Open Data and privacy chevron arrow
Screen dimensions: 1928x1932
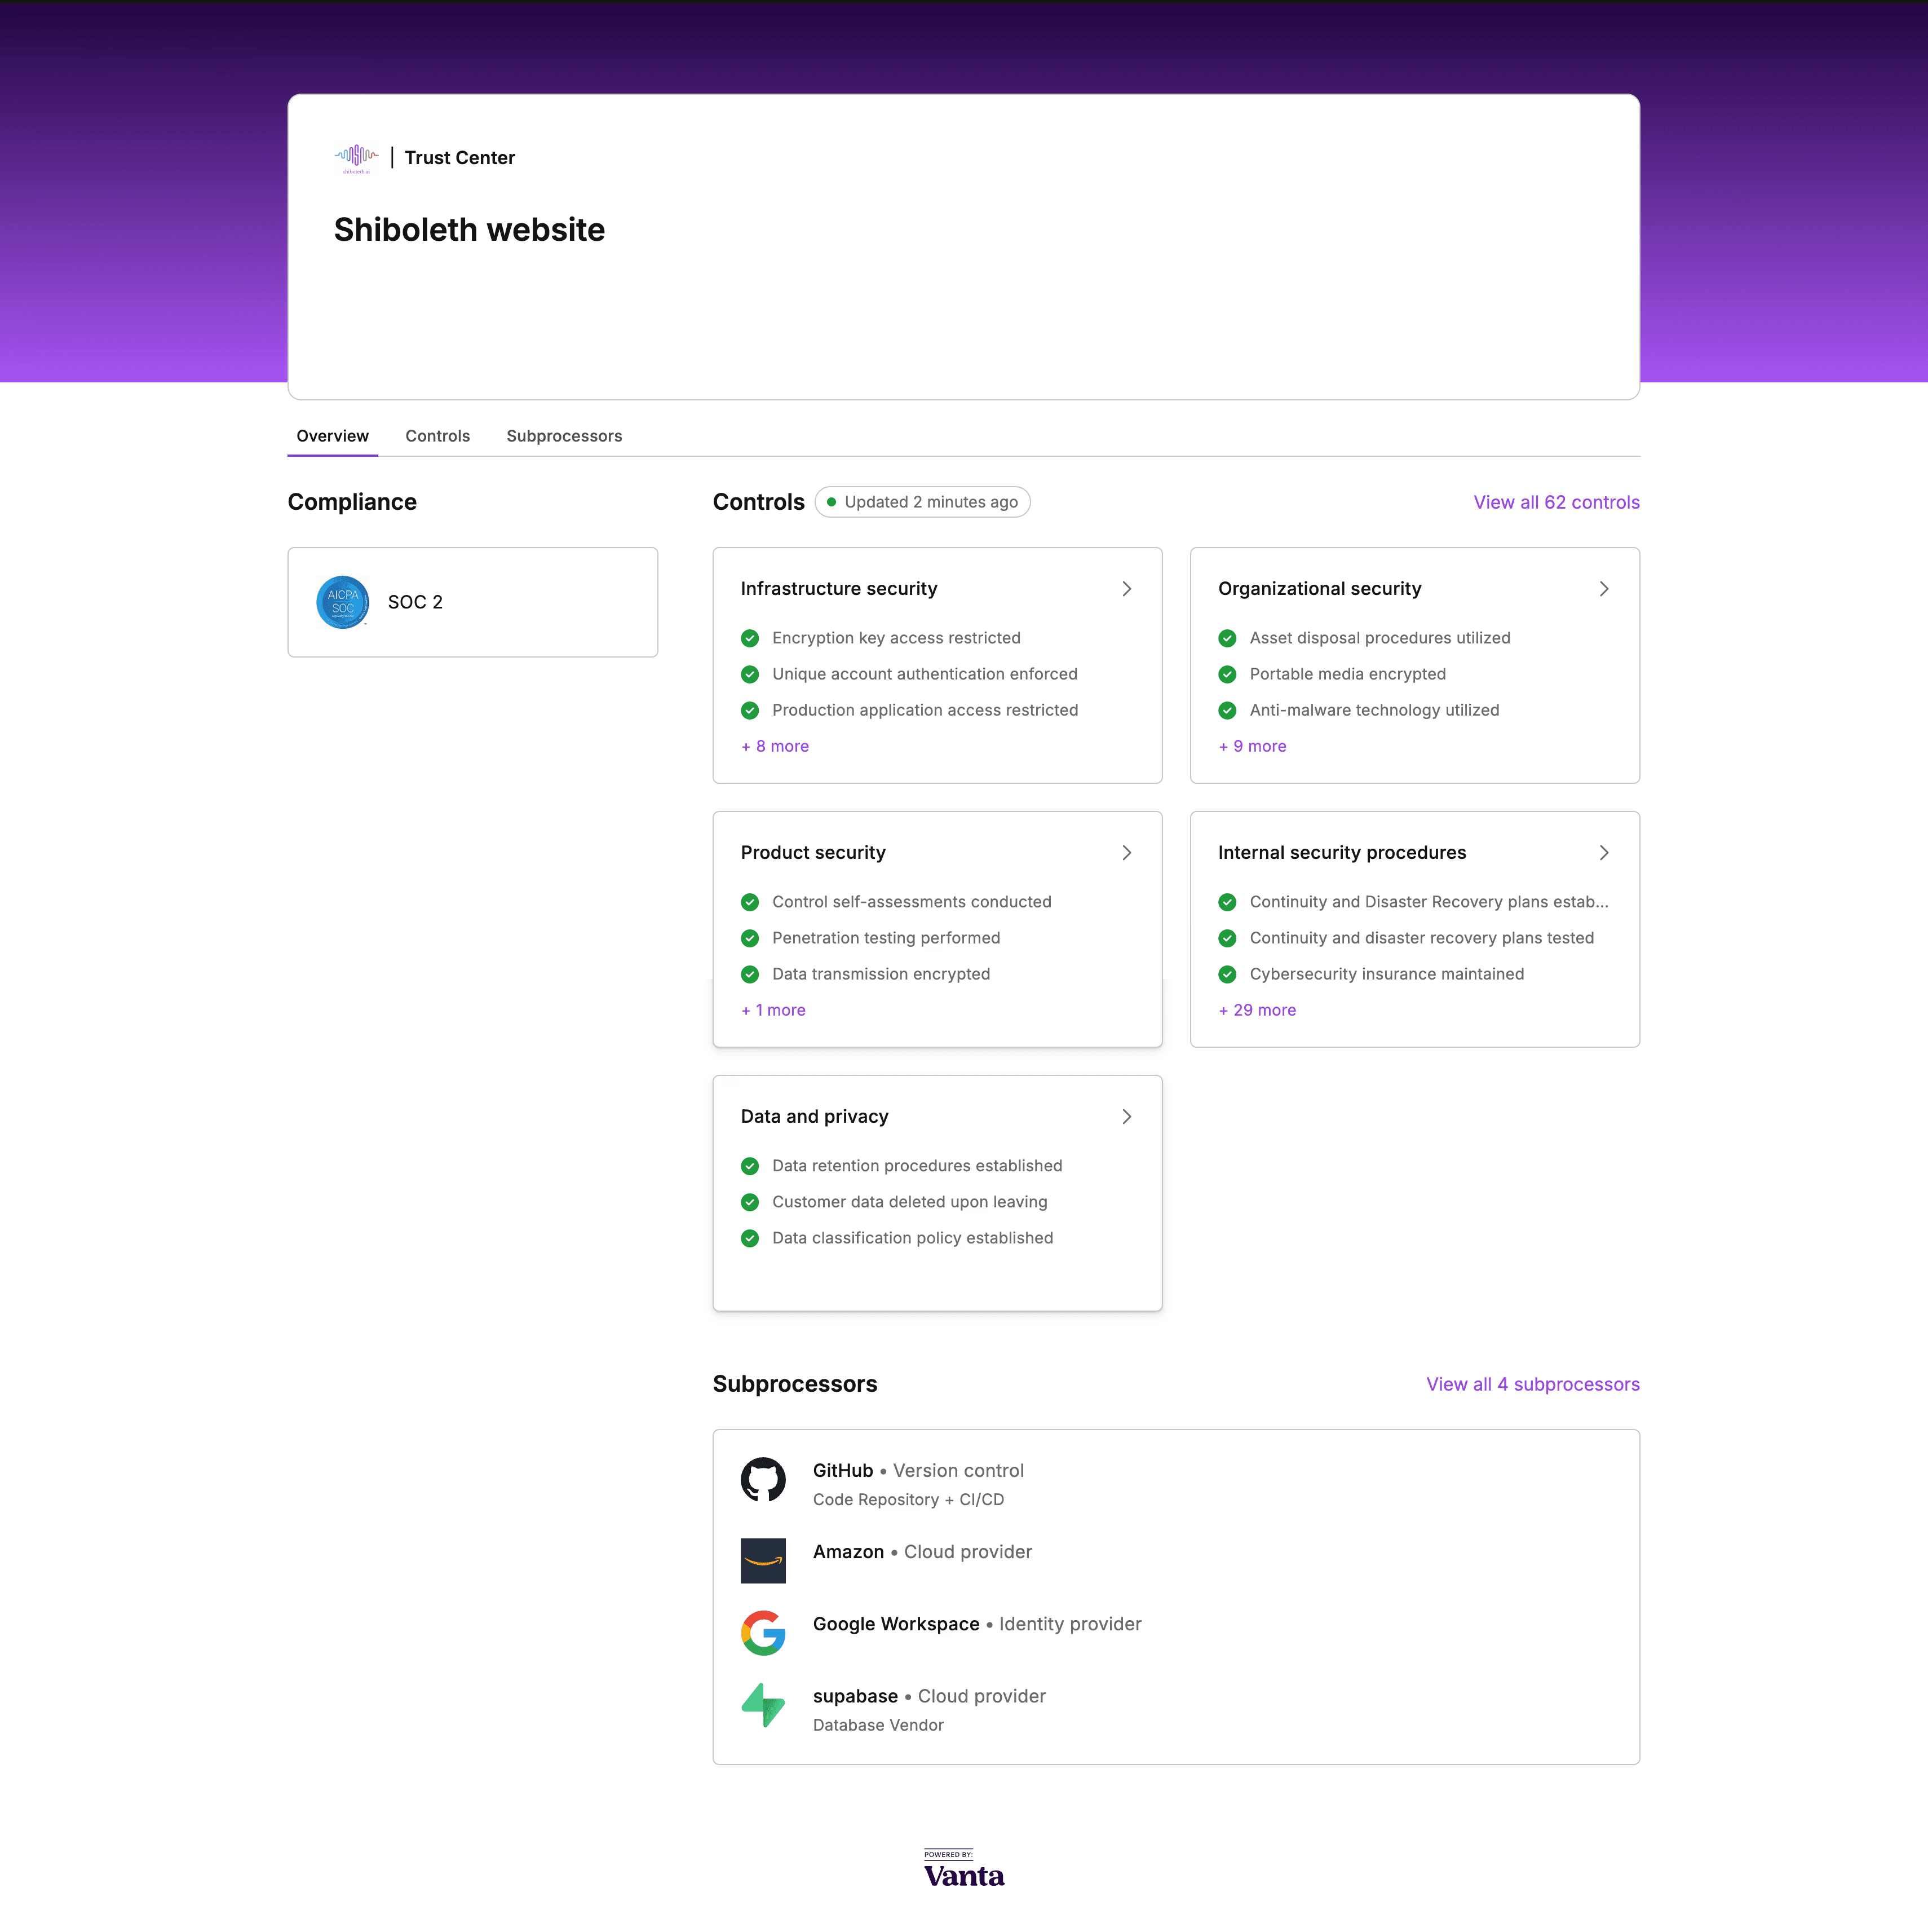point(1126,1117)
